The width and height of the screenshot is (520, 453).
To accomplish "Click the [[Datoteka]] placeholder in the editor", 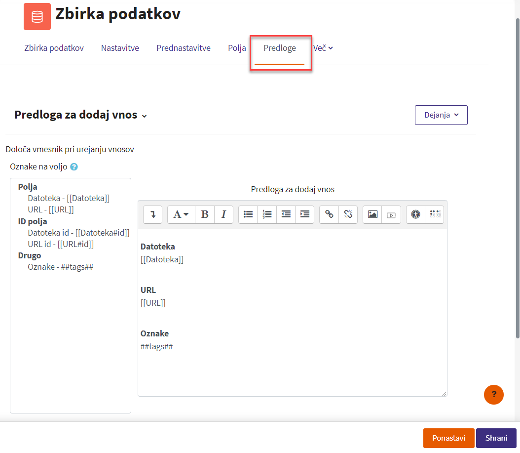I will click(x=162, y=259).
